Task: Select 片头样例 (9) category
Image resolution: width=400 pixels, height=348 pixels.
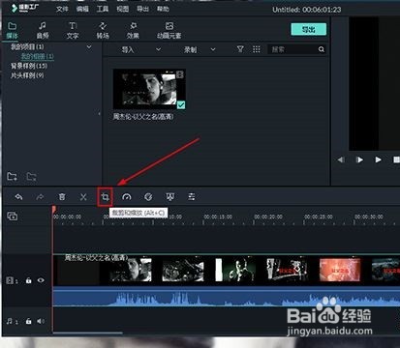Action: pos(27,75)
